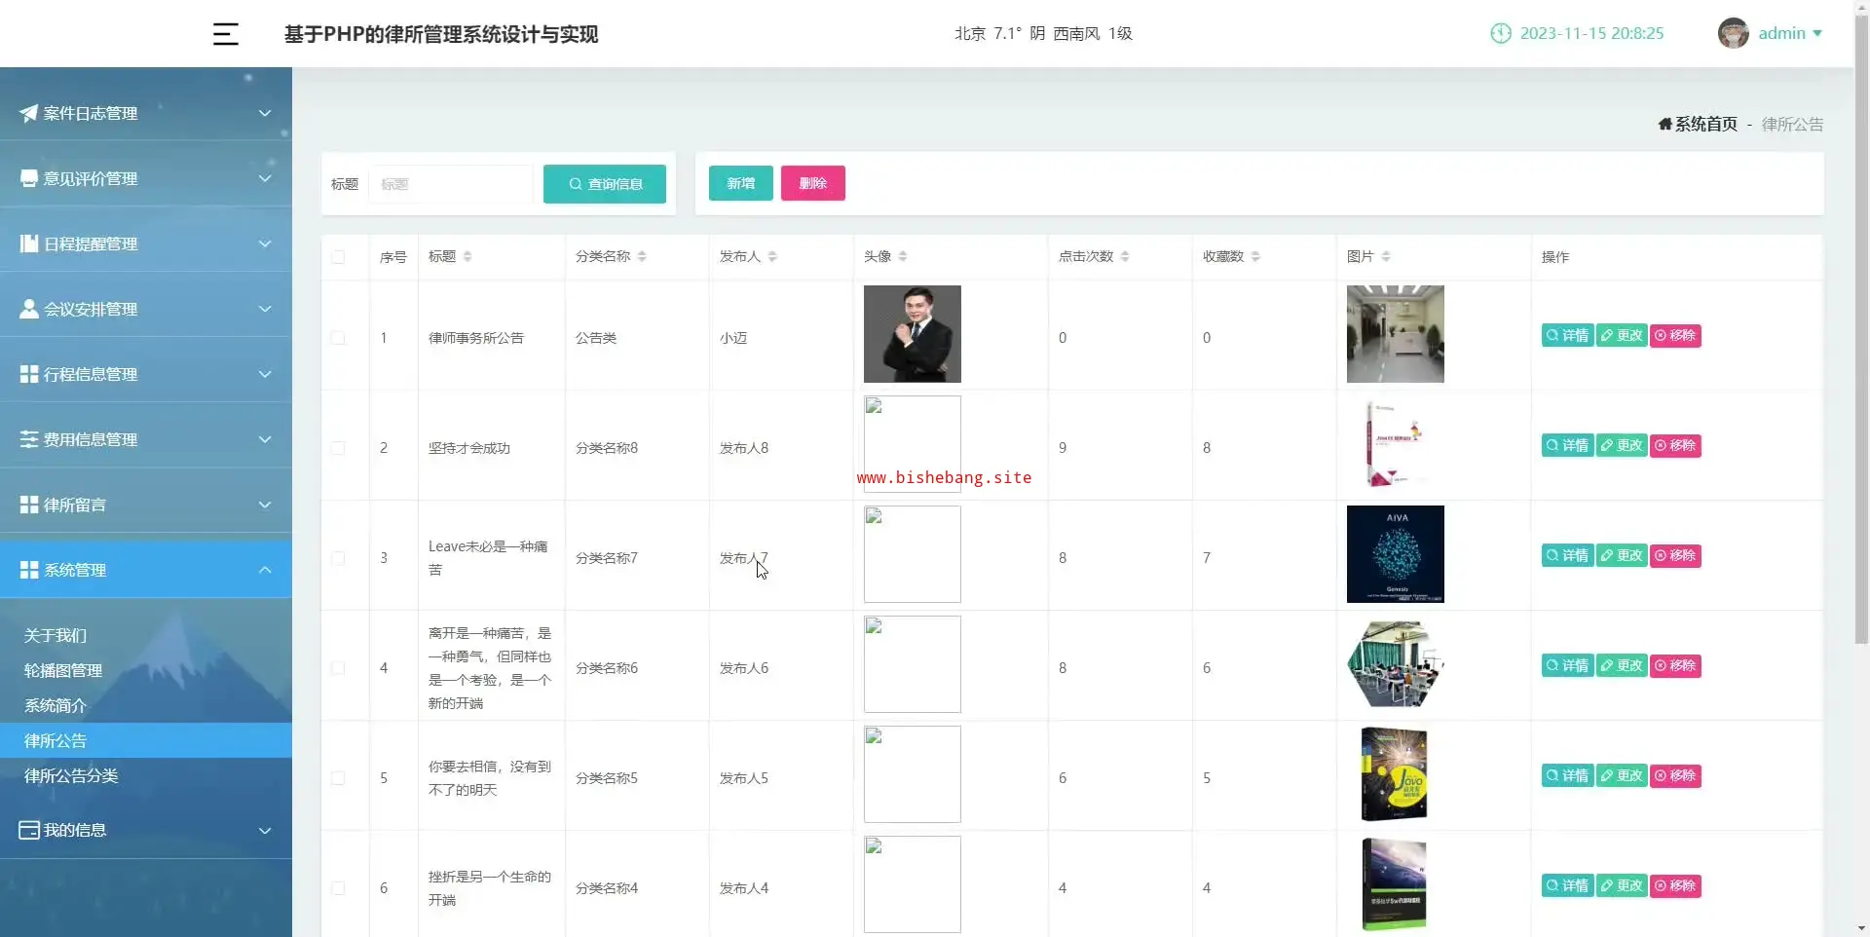Click 更改 for 坚持才会成功 row
This screenshot has height=937, width=1870.
click(1622, 445)
